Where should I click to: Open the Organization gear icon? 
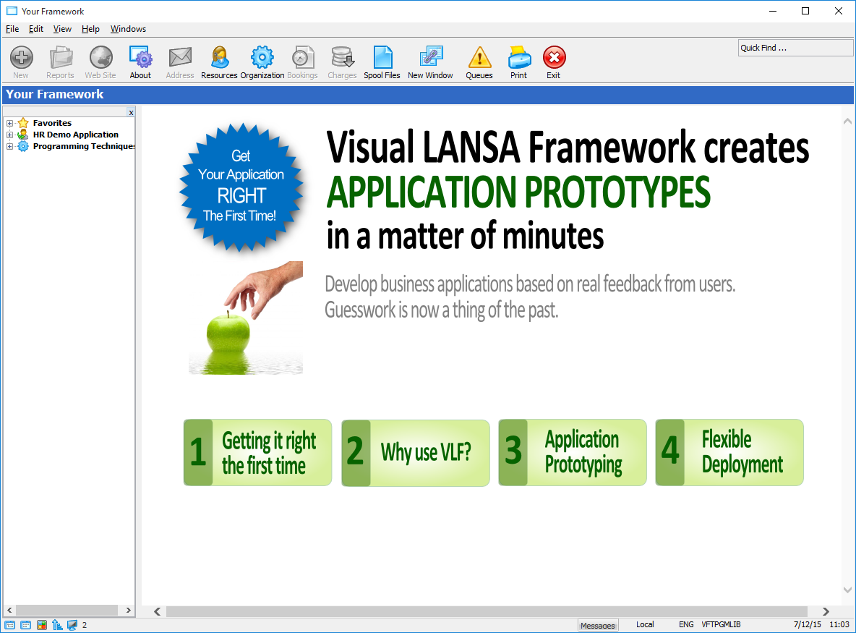click(x=262, y=57)
